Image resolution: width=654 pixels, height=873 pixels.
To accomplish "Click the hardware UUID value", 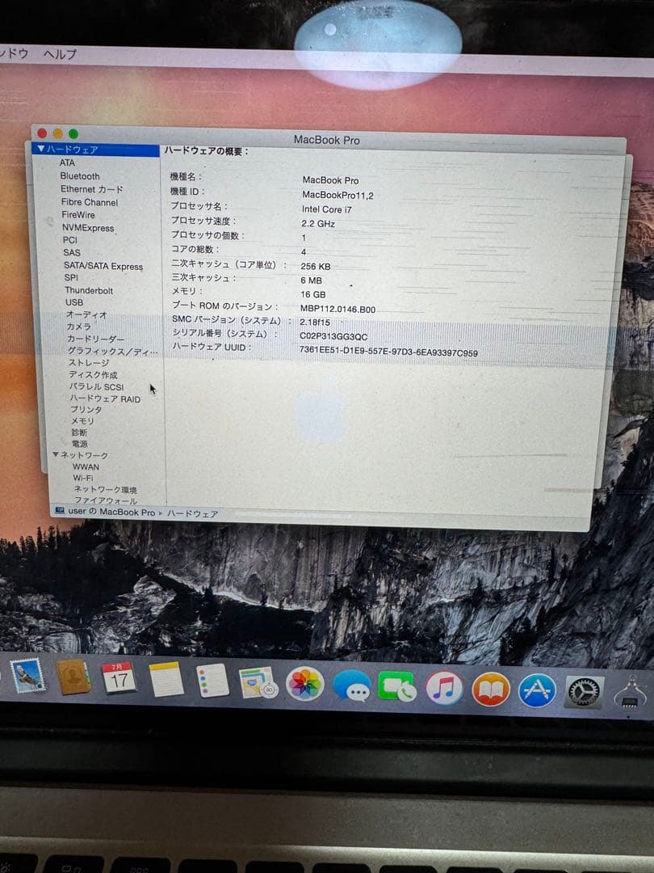I will (x=388, y=352).
